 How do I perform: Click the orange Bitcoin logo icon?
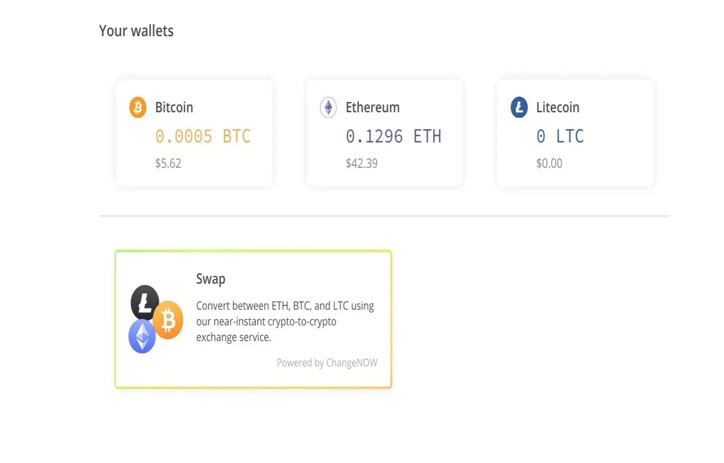(x=138, y=108)
